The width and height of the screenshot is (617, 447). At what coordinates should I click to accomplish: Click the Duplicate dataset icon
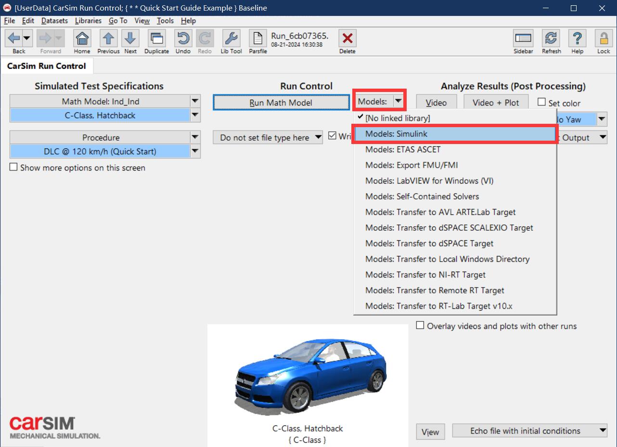pos(156,38)
